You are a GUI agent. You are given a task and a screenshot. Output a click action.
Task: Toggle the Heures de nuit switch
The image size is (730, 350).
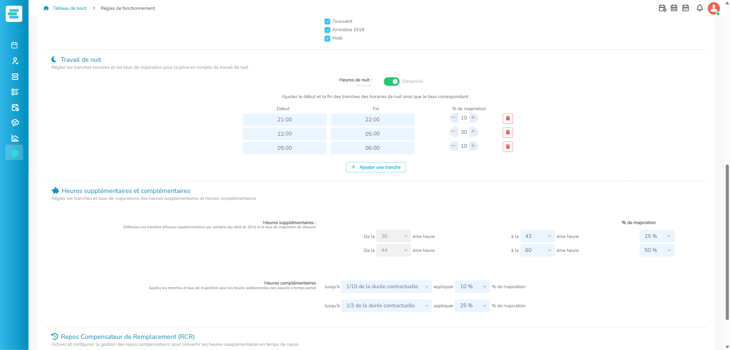click(x=392, y=81)
